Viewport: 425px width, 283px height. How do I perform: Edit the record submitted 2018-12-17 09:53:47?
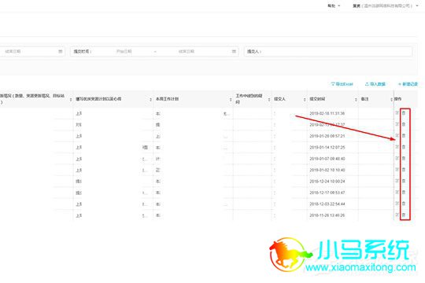pyautogui.click(x=397, y=193)
